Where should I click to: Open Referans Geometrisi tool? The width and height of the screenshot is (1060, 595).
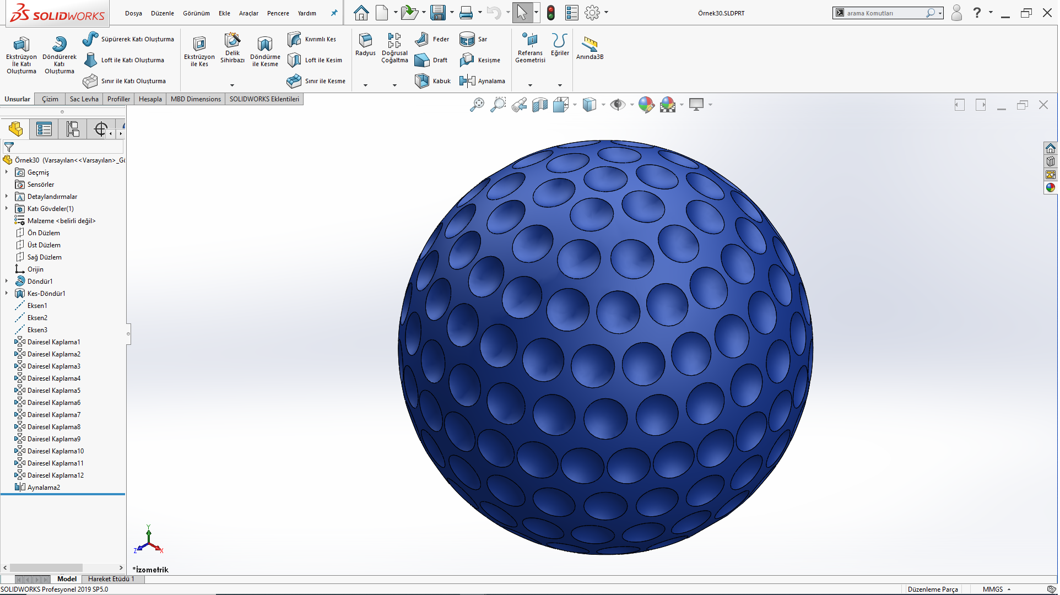[530, 48]
